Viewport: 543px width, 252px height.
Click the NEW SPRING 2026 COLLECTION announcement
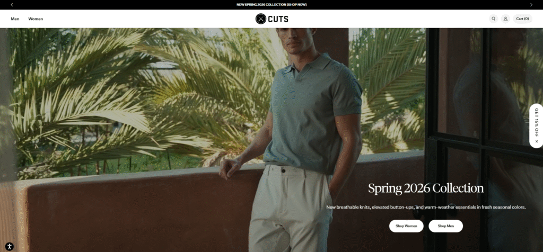pyautogui.click(x=261, y=5)
